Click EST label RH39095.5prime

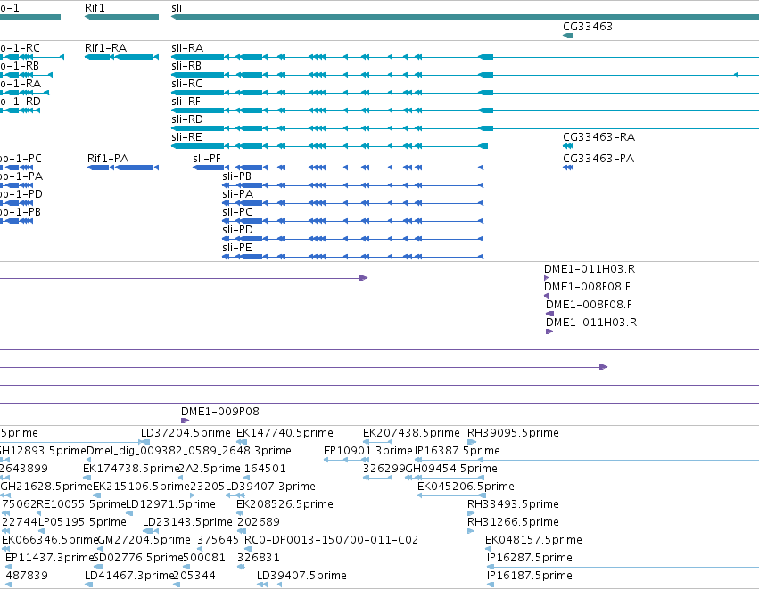pos(513,433)
